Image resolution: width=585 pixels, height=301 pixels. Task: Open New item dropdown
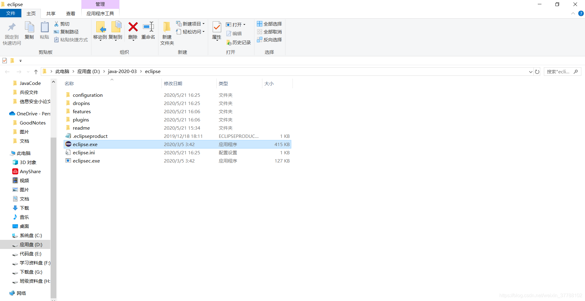tap(190, 24)
